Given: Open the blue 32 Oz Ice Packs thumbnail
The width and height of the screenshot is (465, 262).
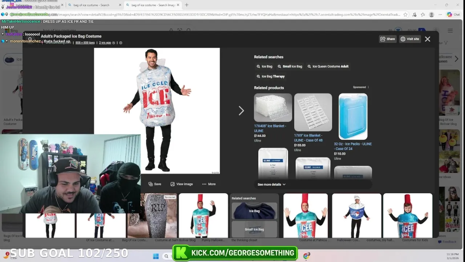Looking at the screenshot, I should [353, 116].
